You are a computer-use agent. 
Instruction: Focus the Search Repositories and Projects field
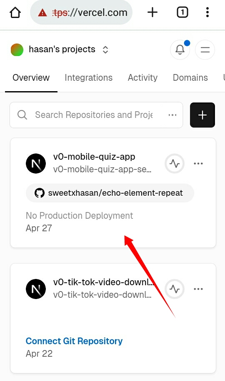click(96, 115)
